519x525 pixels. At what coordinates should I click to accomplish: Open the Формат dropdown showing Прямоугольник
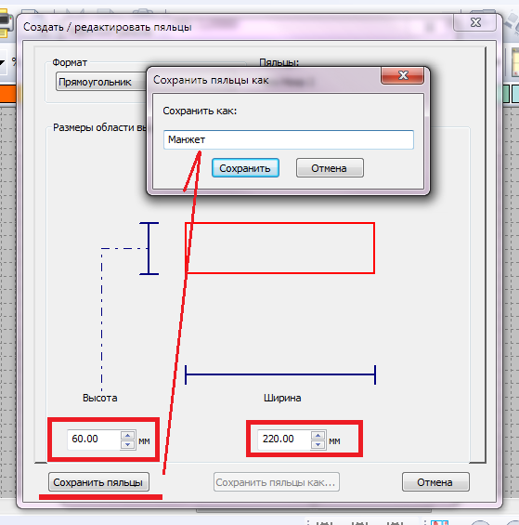[101, 82]
